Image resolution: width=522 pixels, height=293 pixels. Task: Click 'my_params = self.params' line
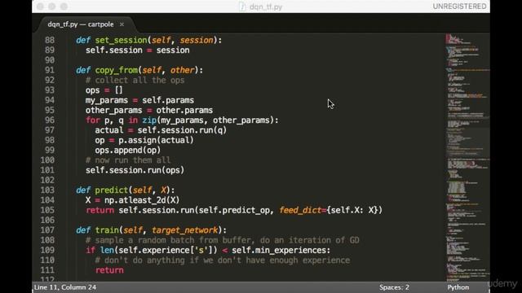pyautogui.click(x=139, y=100)
